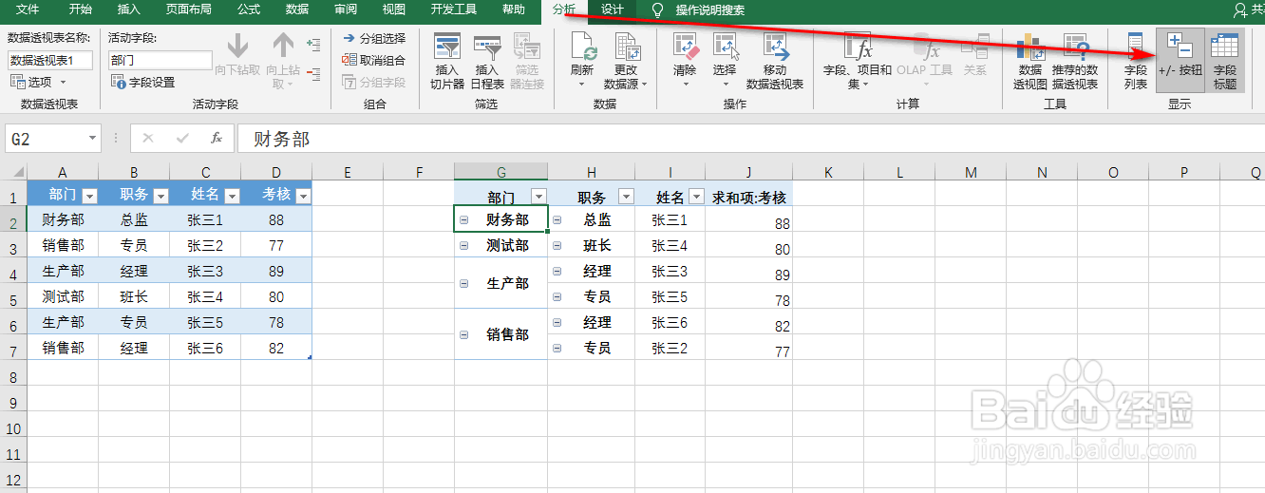Viewport: 1265px width, 493px height.
Task: Open the 选项 pivot table options dropdown
Action: [x=39, y=83]
